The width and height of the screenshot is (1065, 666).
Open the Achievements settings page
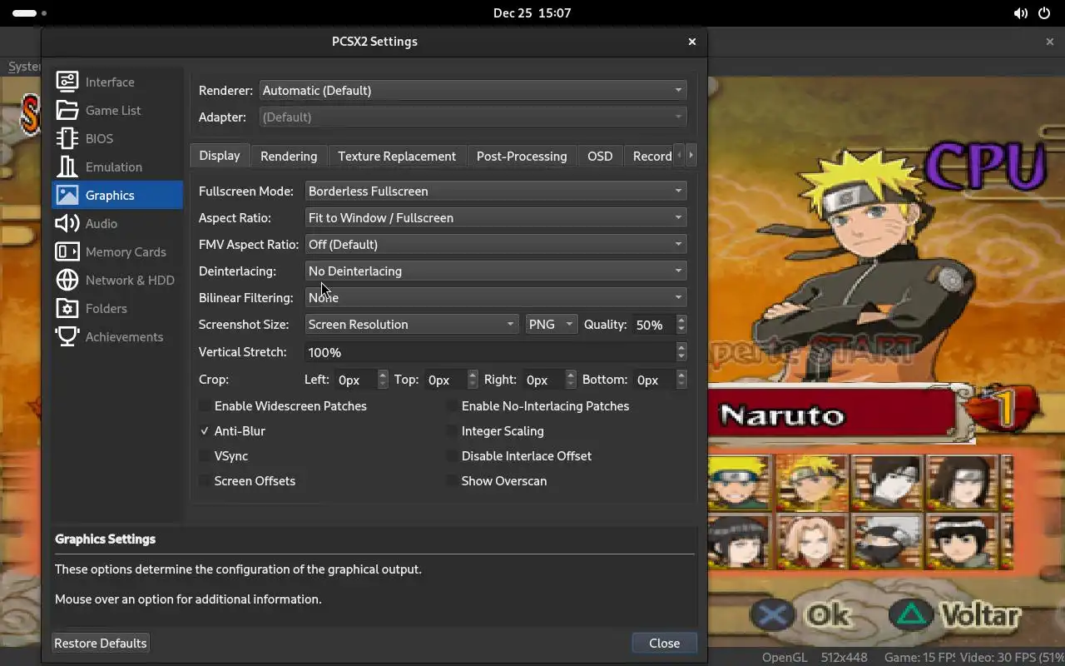point(117,336)
